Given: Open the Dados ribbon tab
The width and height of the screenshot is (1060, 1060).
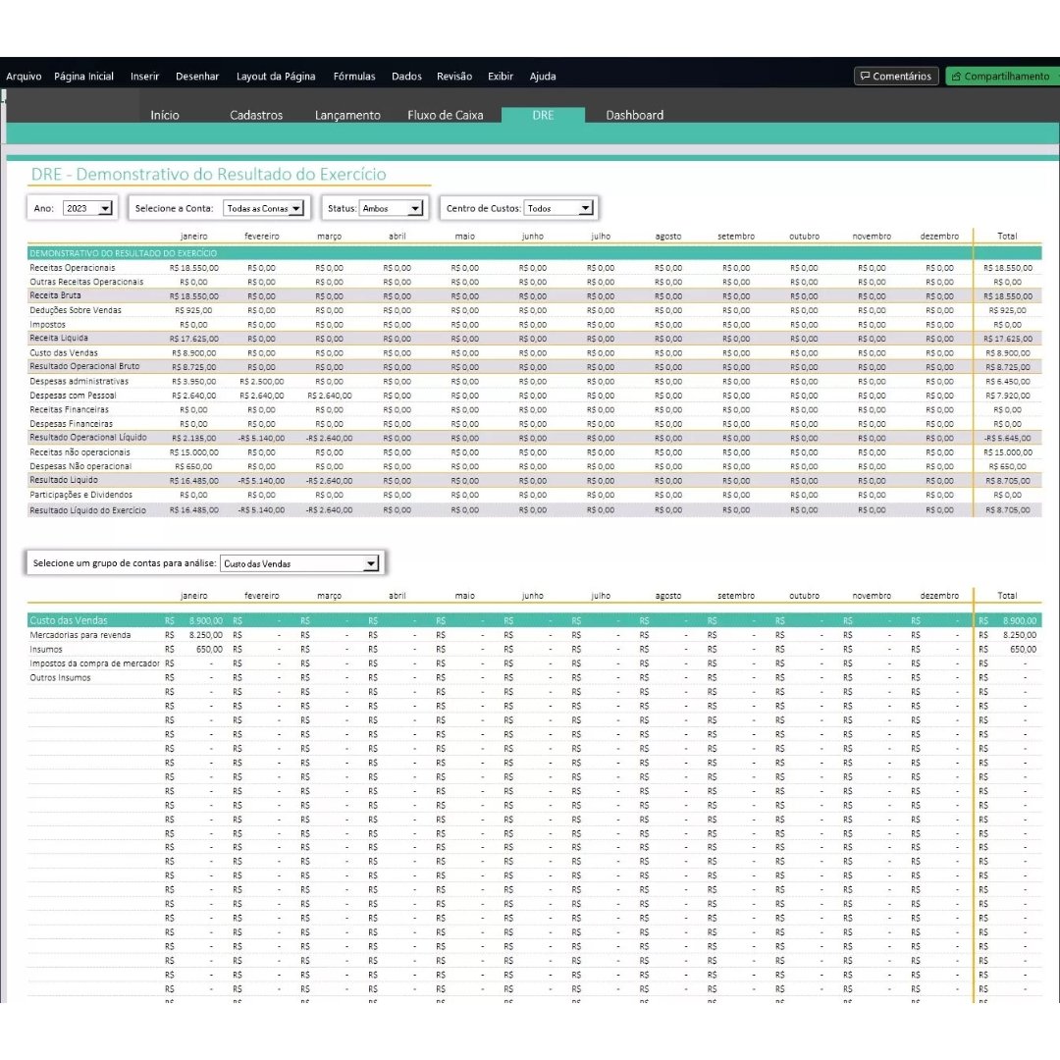Looking at the screenshot, I should 406,77.
